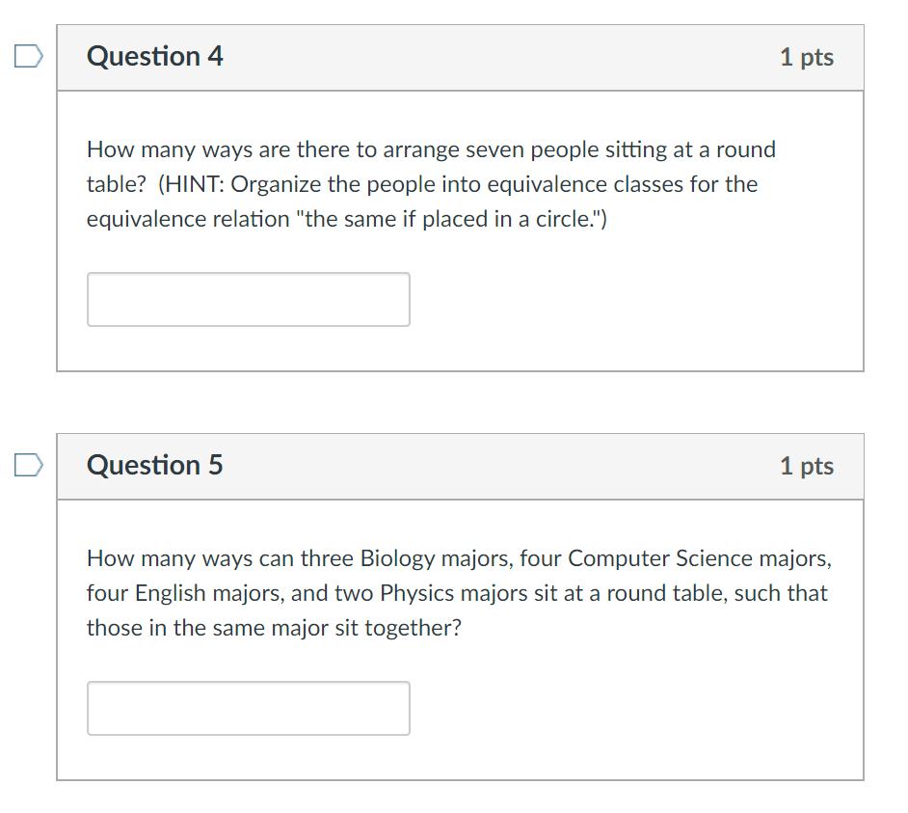Click the quoted text "the same if placed in a circle."
Image resolution: width=908 pixels, height=813 pixels.
point(448,219)
